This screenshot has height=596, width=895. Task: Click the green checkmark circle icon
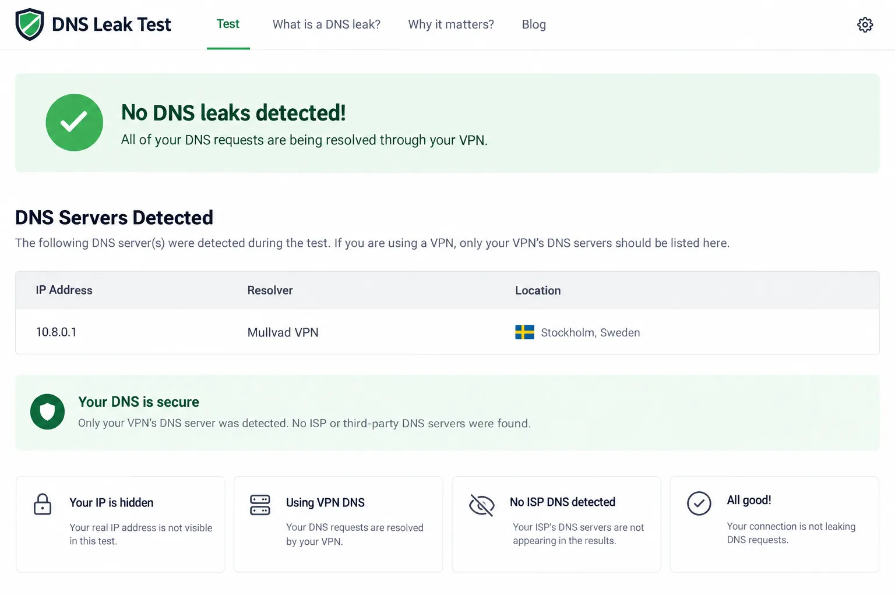pyautogui.click(x=75, y=122)
